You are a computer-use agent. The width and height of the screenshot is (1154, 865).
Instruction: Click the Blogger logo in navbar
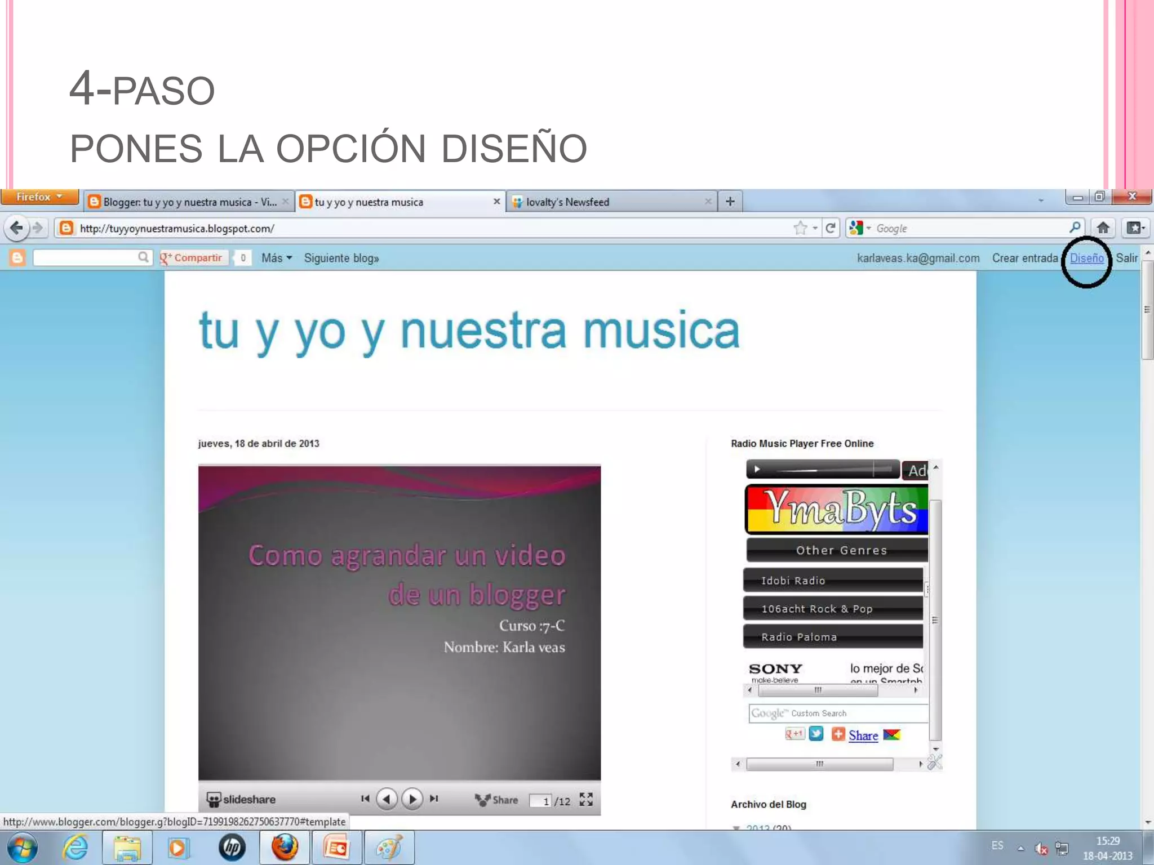point(17,258)
